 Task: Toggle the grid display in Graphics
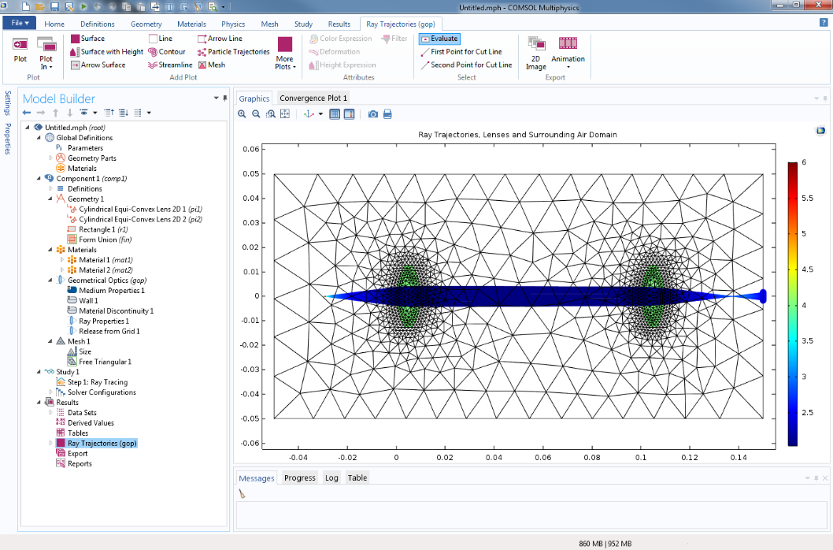pos(335,113)
